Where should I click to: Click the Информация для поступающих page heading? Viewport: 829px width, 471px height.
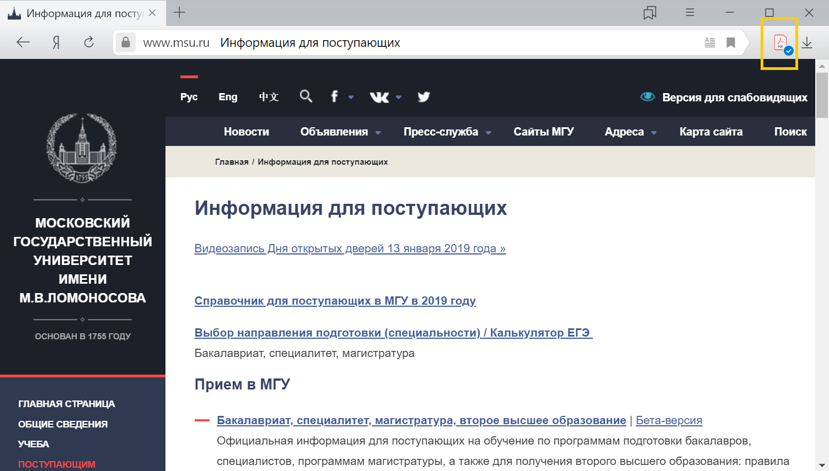click(x=351, y=208)
